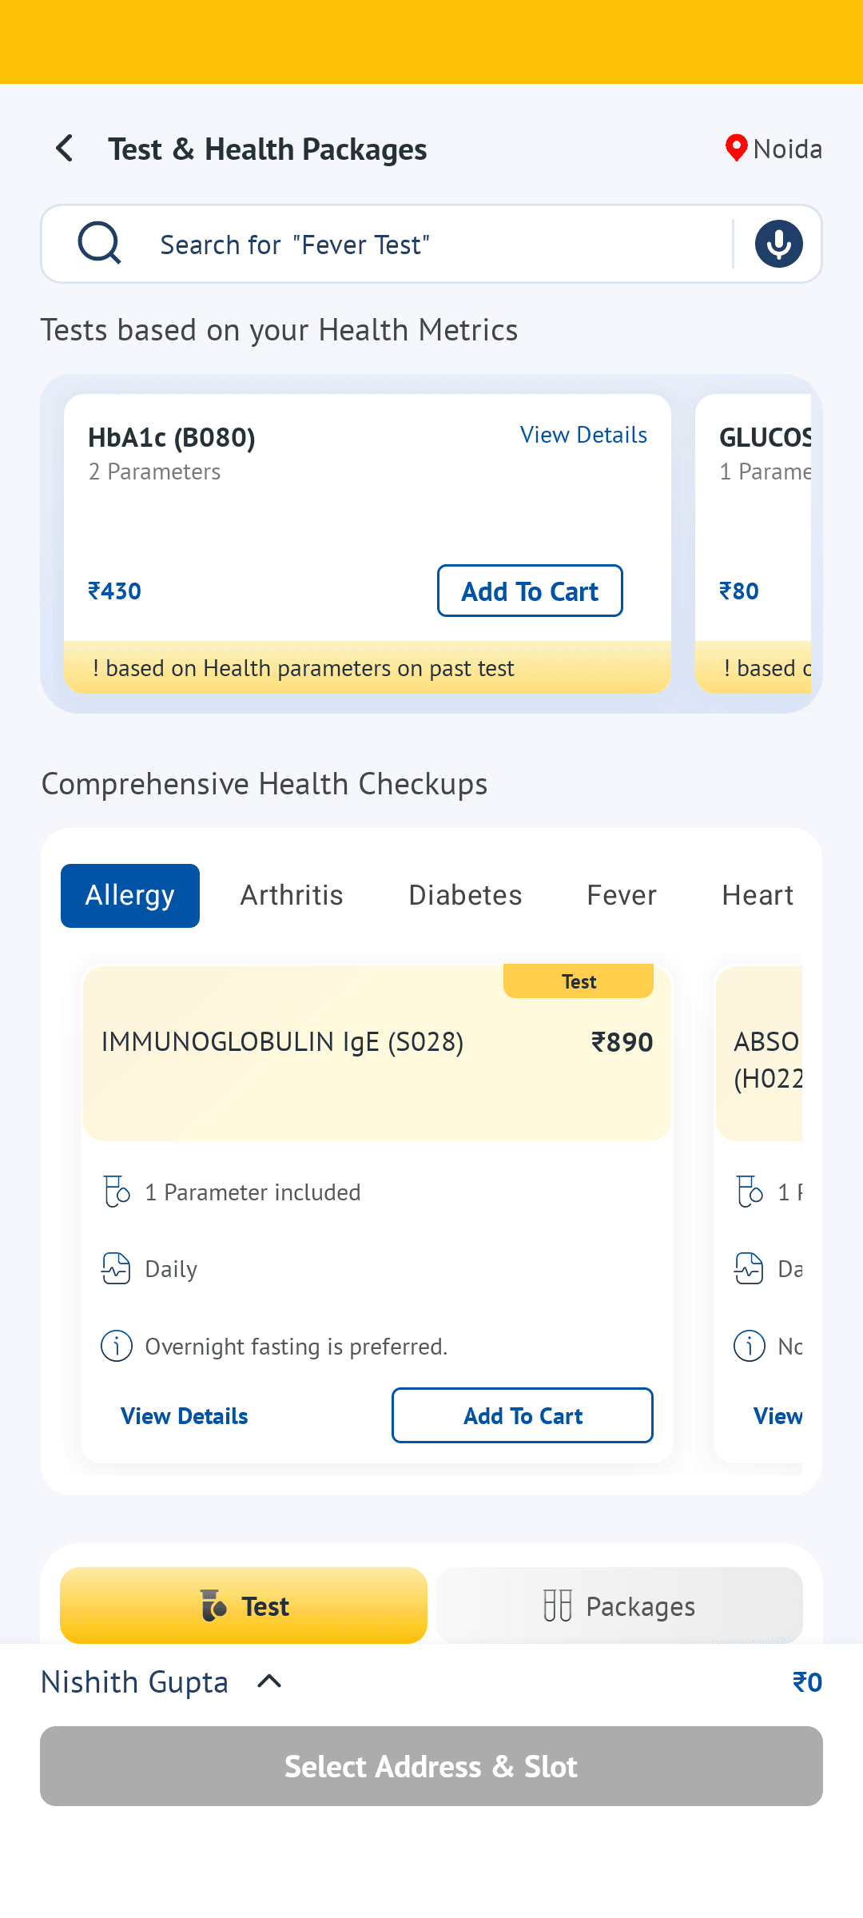Switch to the Test toggle
This screenshot has width=863, height=1918.
pos(244,1606)
